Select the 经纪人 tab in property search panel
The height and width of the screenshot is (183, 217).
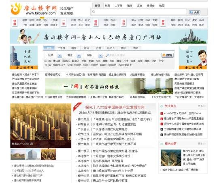(111, 48)
